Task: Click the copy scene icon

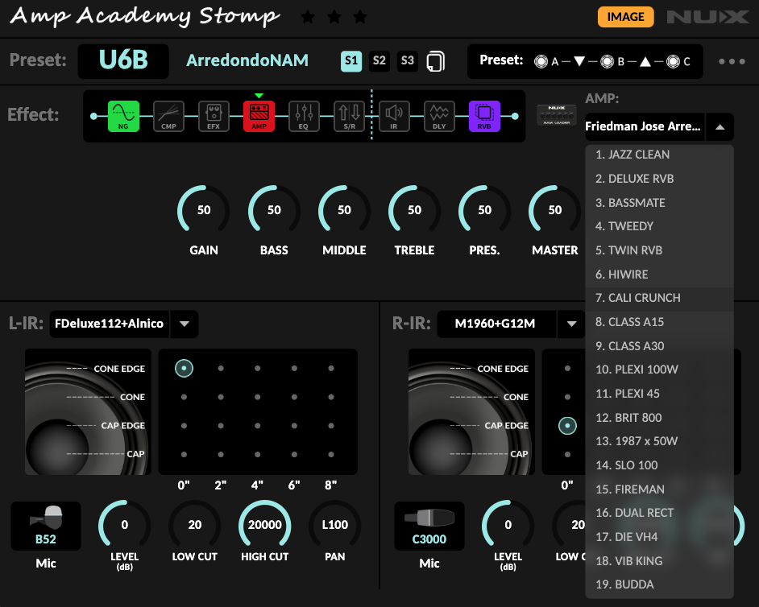Action: coord(435,61)
